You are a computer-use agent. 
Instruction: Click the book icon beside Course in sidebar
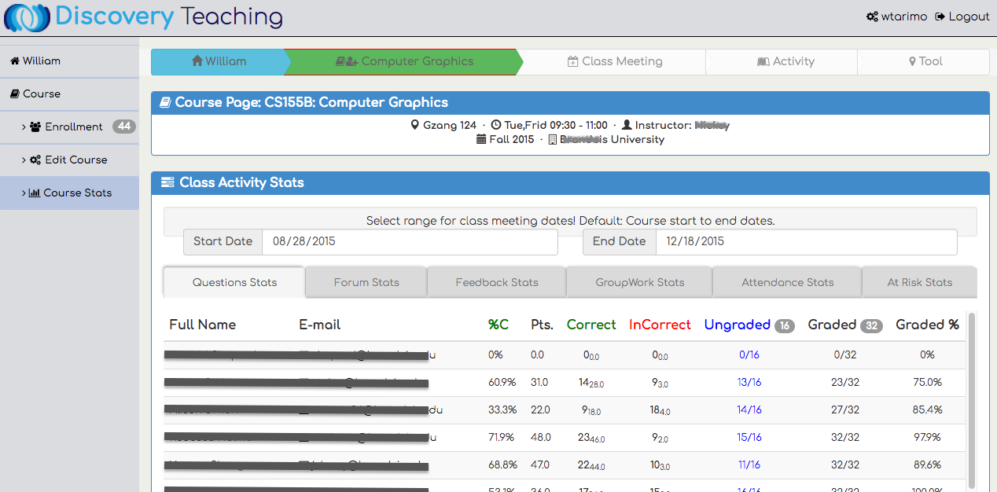(15, 94)
